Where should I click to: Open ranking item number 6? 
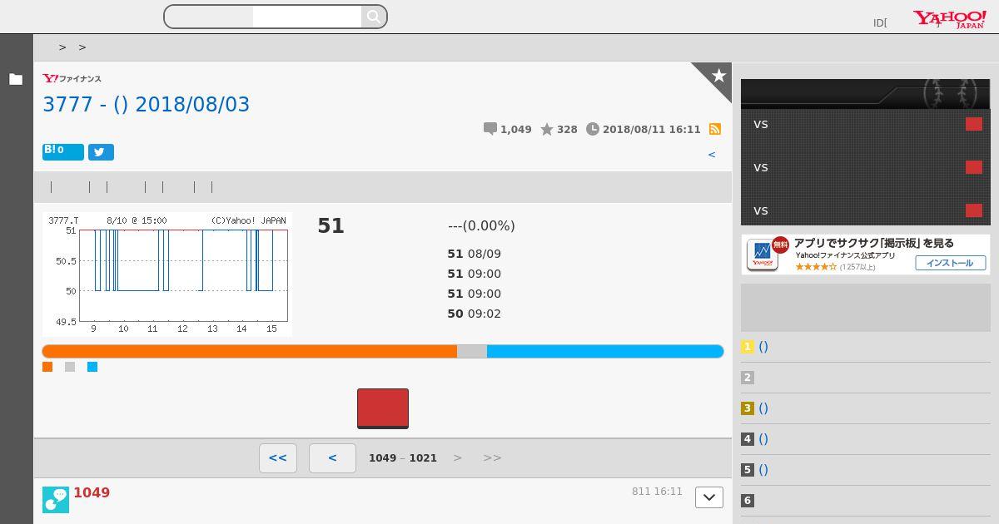(x=748, y=501)
